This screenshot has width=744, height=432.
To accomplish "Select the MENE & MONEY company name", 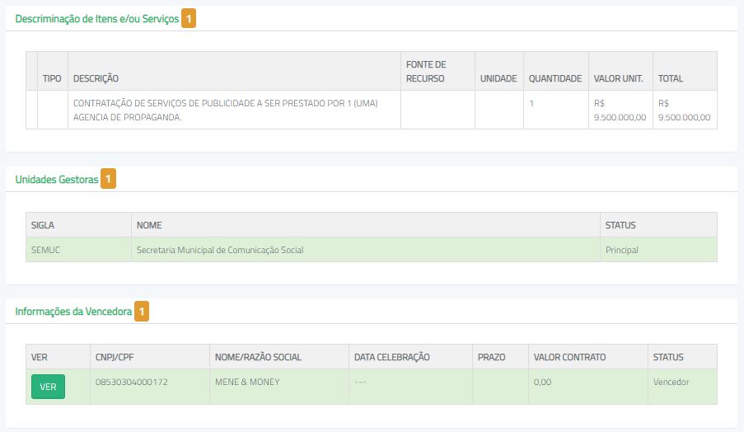I will tap(247, 382).
